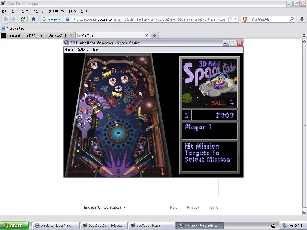The height and width of the screenshot is (230, 307).
Task: Open the Home page icon
Action: pyautogui.click(x=34, y=19)
